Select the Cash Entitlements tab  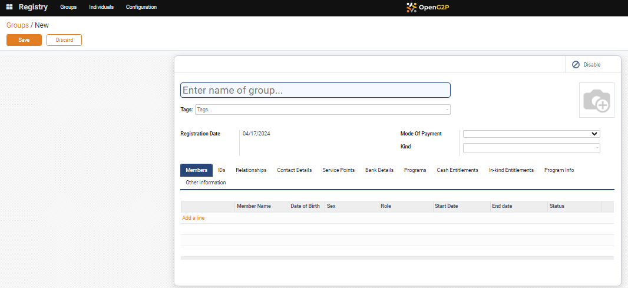click(457, 170)
